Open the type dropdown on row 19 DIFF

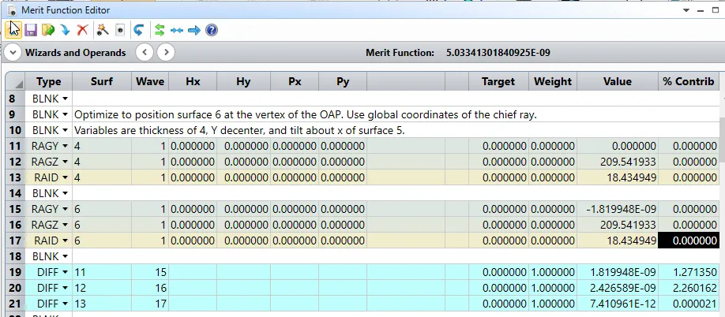[x=65, y=271]
